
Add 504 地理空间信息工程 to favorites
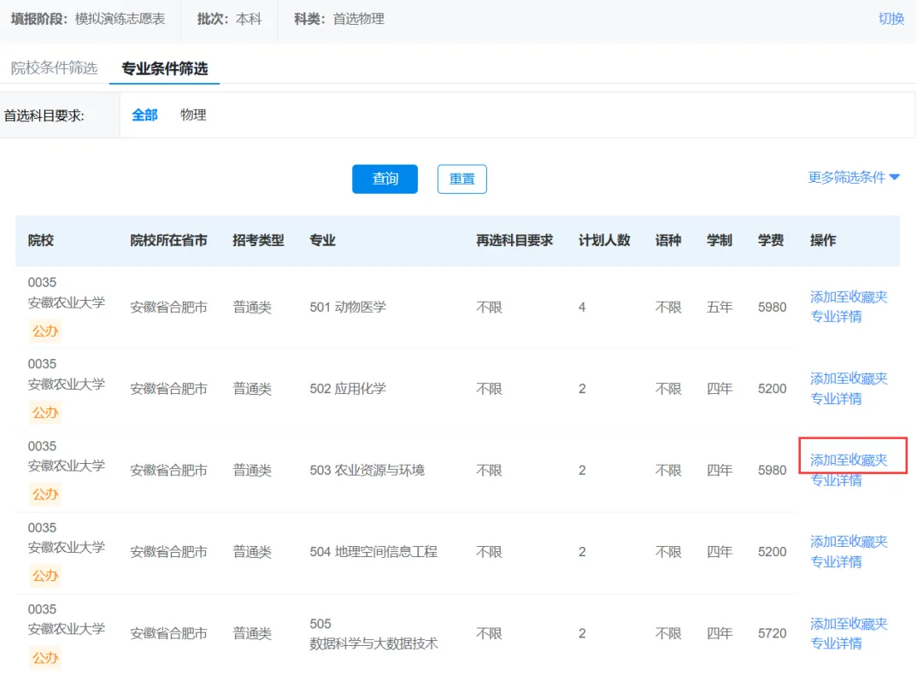coord(849,542)
